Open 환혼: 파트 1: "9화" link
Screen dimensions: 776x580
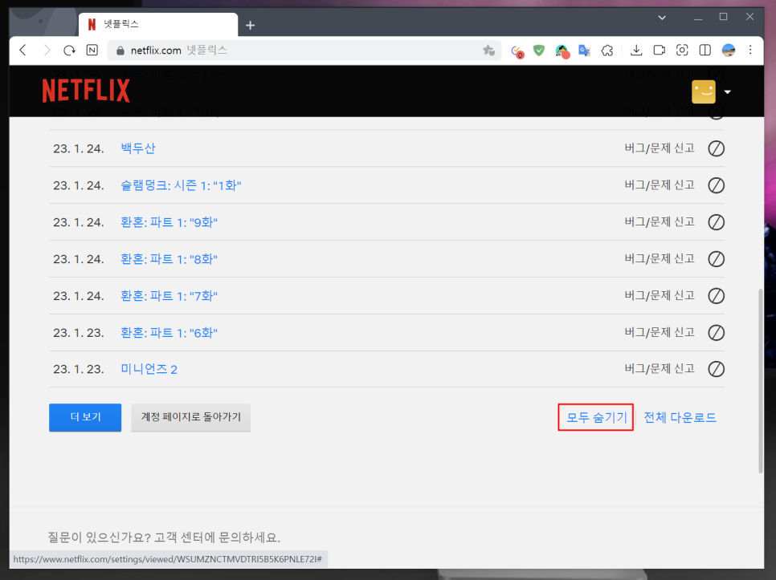[169, 222]
